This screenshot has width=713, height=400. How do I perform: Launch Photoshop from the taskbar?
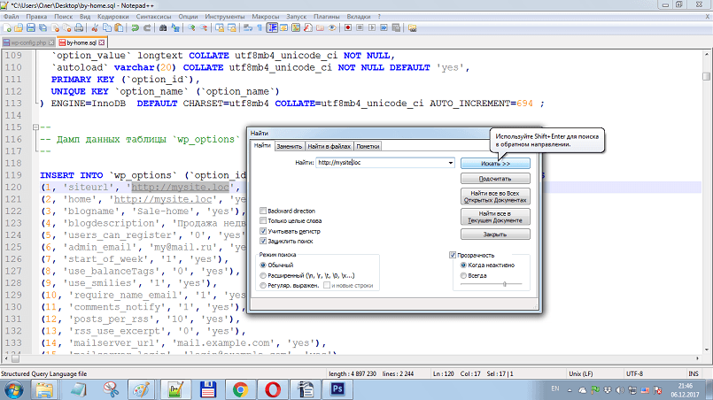point(337,388)
